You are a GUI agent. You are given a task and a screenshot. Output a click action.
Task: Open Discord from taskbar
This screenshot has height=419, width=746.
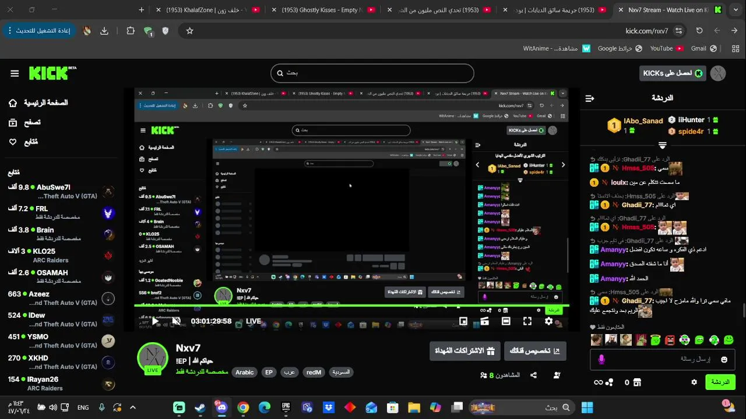221,407
